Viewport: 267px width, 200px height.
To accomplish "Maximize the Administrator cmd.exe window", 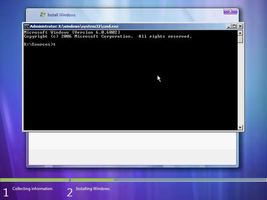I will [x=234, y=26].
